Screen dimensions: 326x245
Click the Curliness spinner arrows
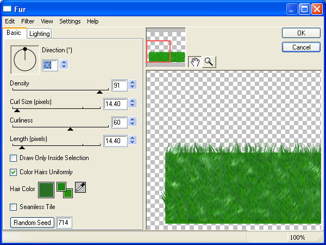133,122
